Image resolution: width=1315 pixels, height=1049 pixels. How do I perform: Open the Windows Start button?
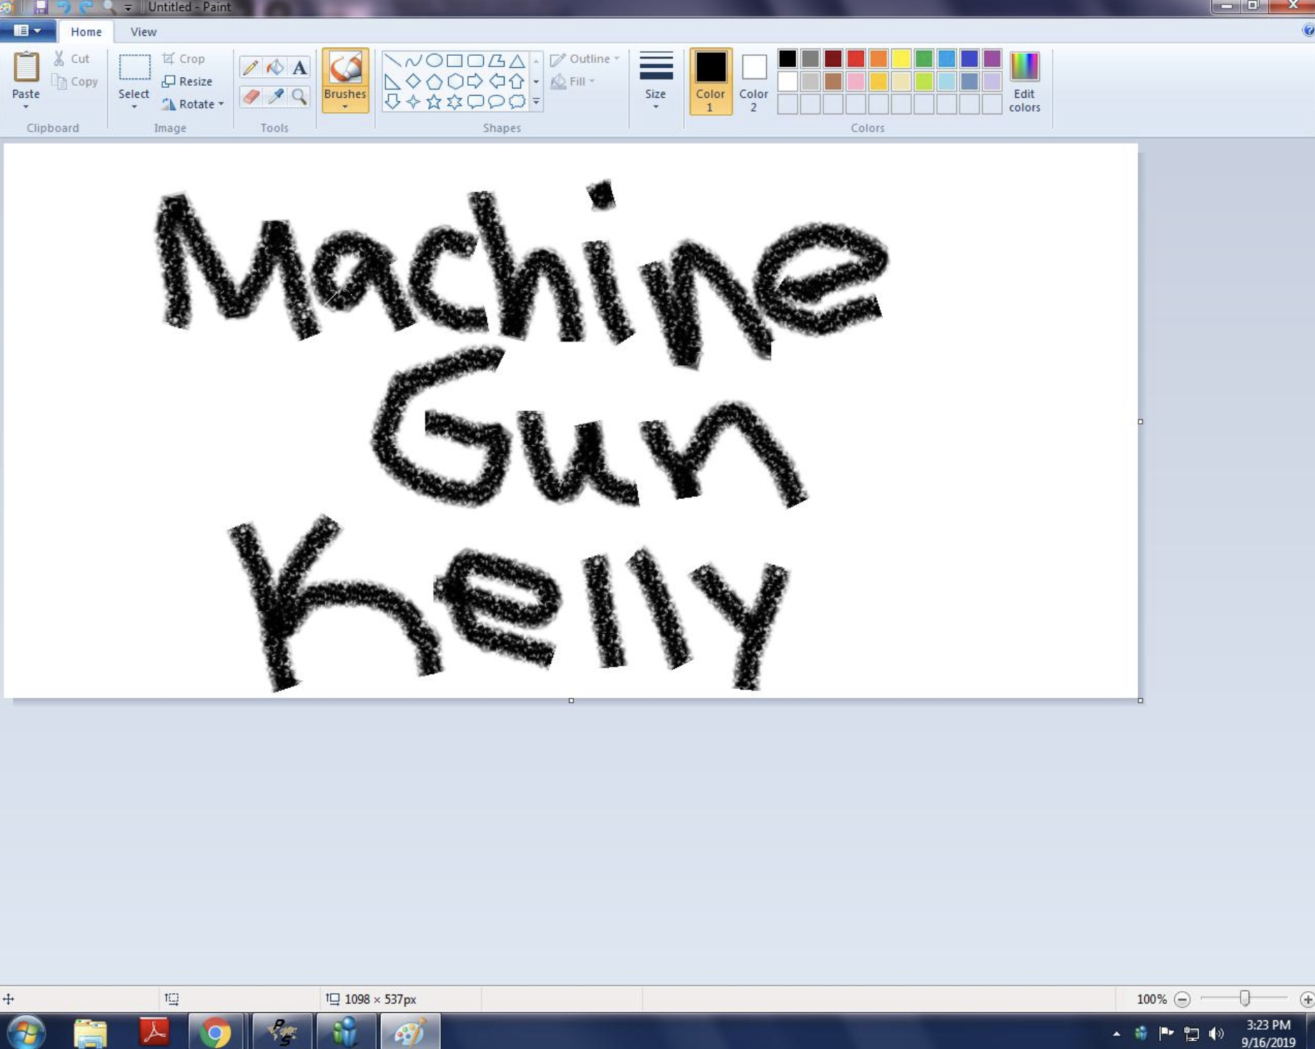[x=26, y=1032]
